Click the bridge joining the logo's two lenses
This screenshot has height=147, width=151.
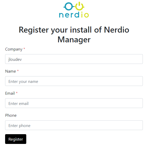pos(74,6)
